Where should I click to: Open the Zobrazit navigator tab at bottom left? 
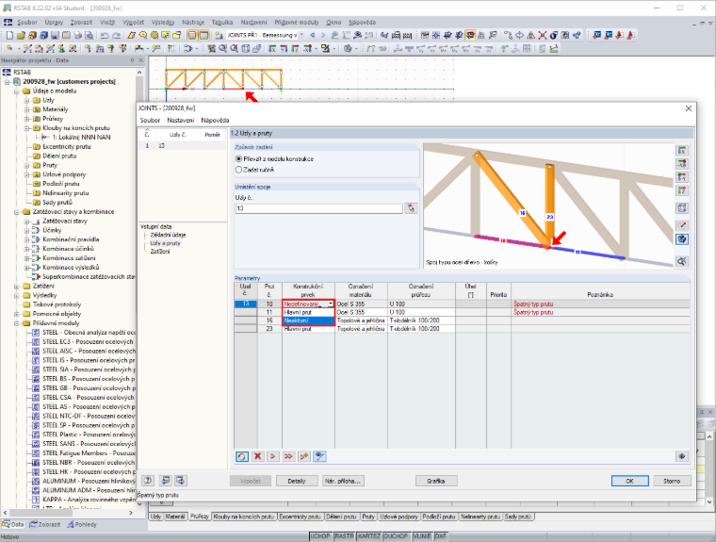click(x=45, y=525)
